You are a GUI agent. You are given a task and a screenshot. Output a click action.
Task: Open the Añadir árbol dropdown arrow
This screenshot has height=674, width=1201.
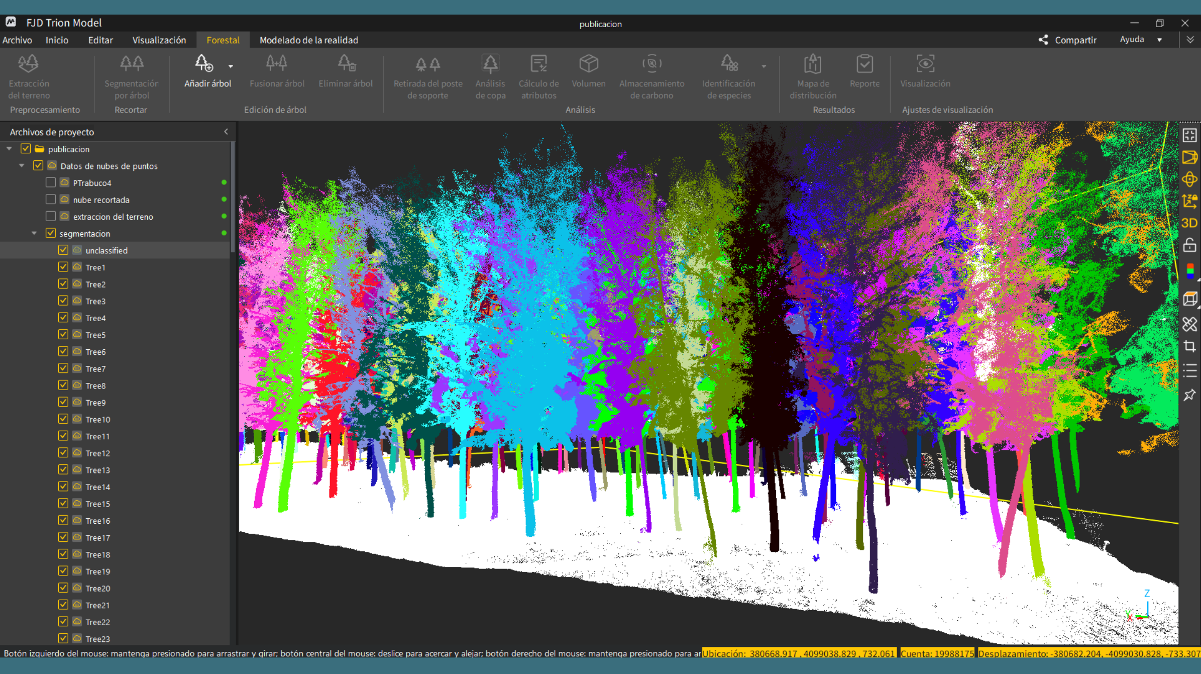[x=231, y=66]
